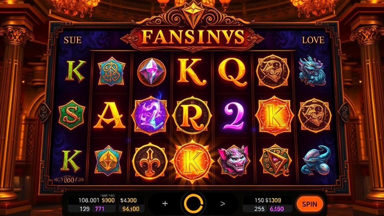Image resolution: width=384 pixels, height=216 pixels.
Task: Select the purple crystal gem symbol
Action: click(x=151, y=72)
